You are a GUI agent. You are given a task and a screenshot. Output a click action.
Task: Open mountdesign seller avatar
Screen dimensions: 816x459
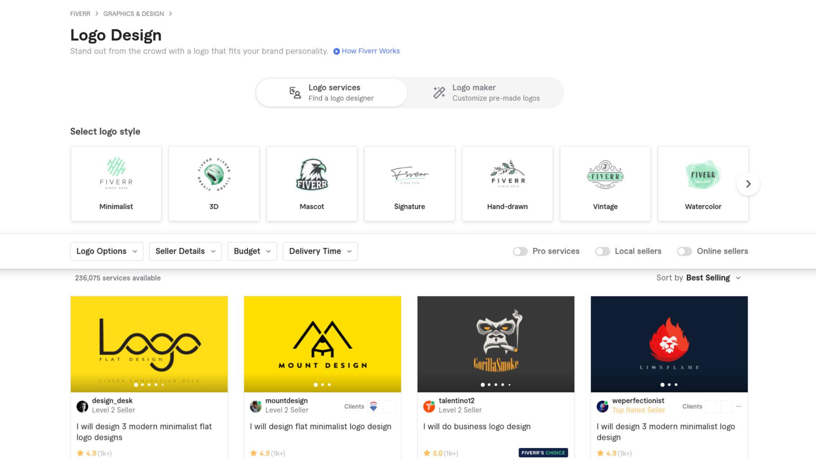[255, 406]
